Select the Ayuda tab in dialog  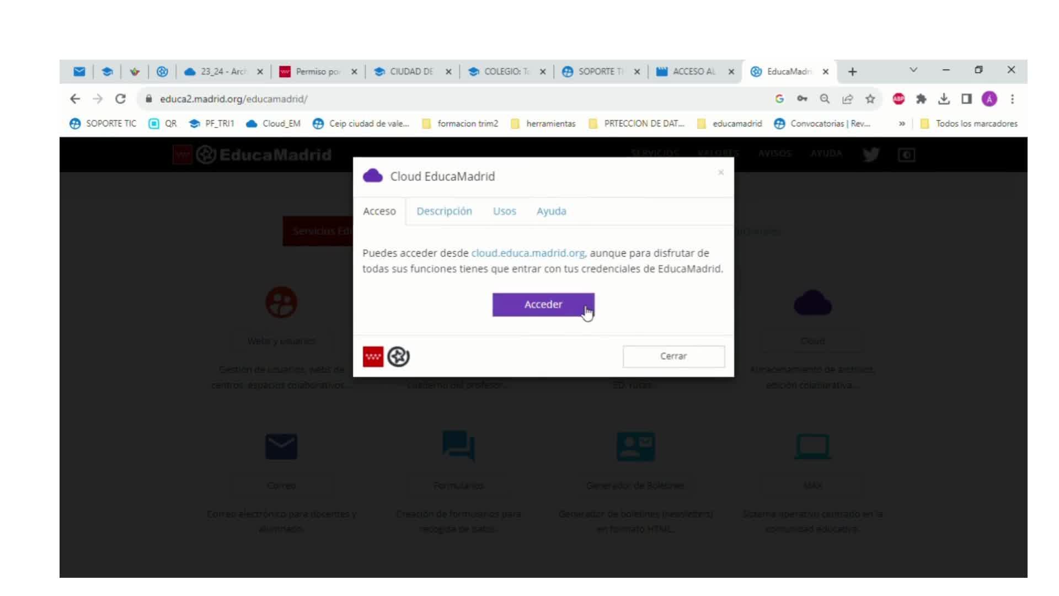click(x=551, y=211)
